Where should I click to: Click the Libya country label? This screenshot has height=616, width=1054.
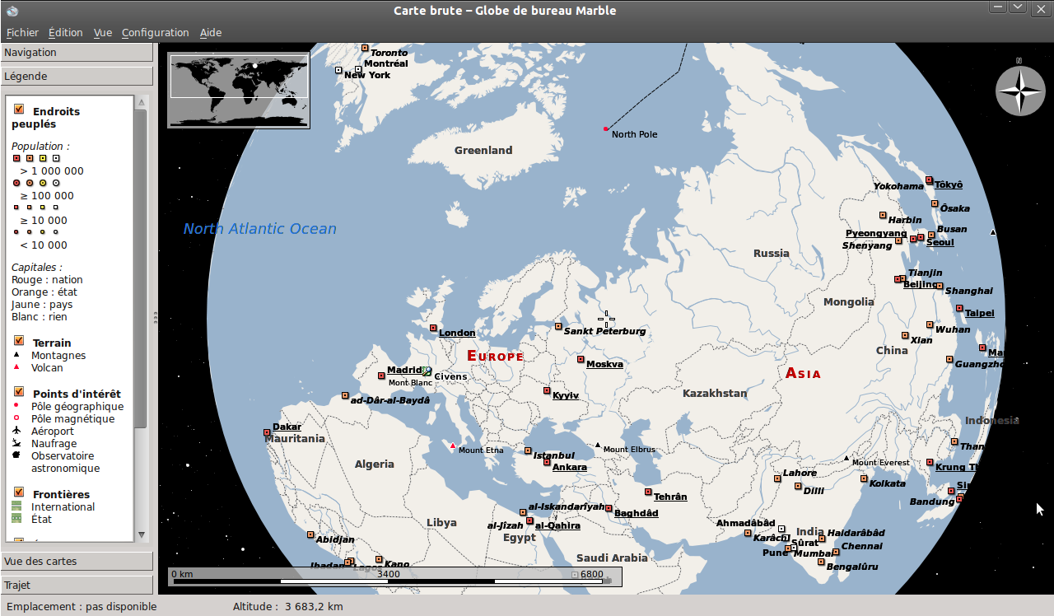tap(441, 523)
